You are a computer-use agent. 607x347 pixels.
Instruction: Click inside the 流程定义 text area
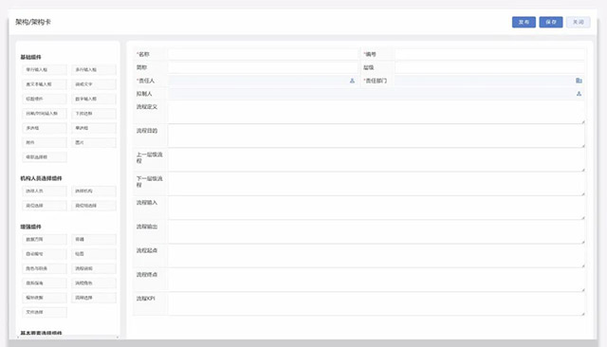coord(377,112)
